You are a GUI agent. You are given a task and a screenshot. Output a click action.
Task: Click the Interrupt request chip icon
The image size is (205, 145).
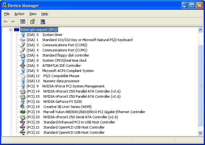[17, 30]
